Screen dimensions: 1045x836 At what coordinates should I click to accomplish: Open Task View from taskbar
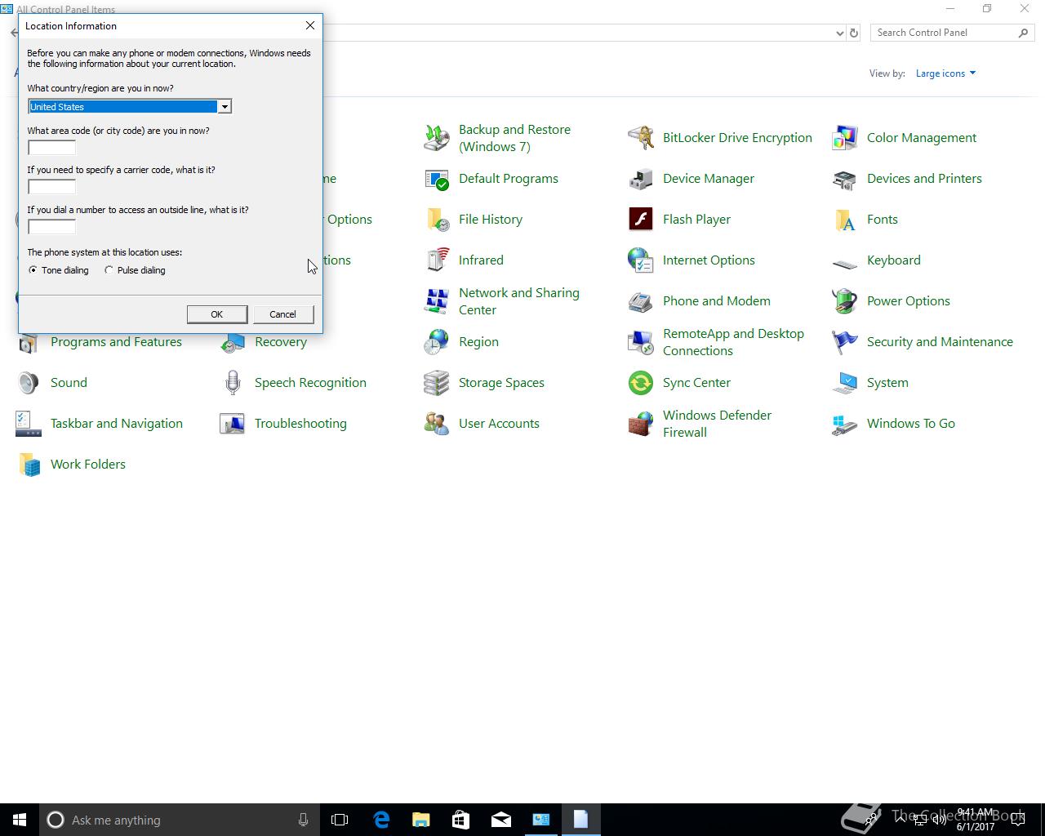pyautogui.click(x=340, y=820)
